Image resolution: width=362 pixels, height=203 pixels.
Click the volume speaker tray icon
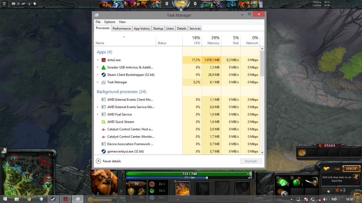[x=325, y=199]
